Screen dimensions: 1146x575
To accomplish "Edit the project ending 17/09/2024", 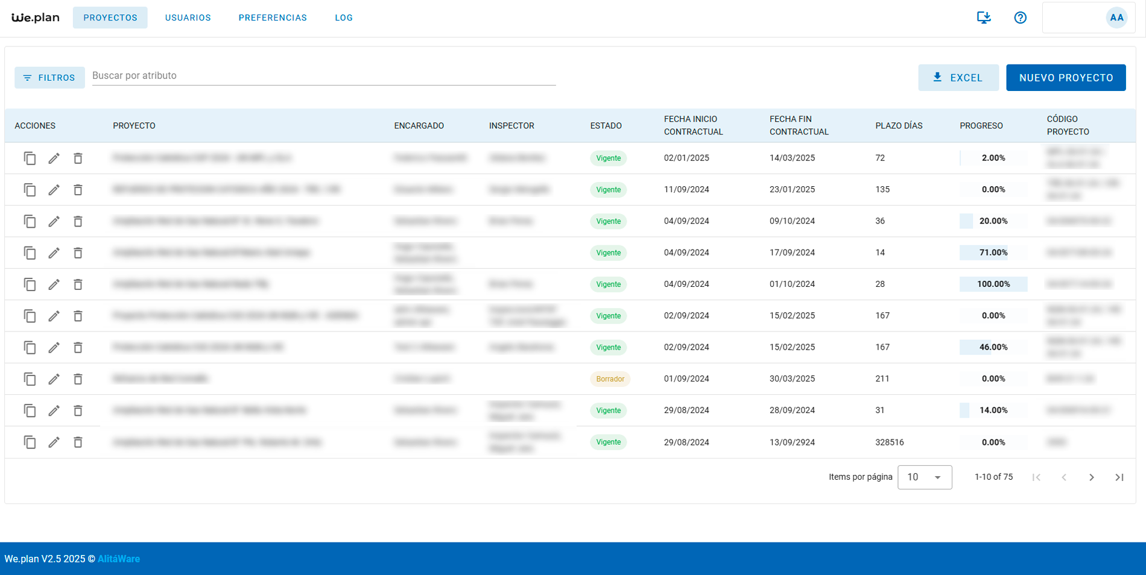I will 54,253.
